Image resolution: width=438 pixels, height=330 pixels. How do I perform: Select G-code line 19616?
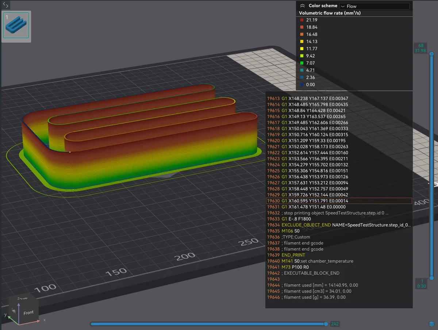coord(339,117)
